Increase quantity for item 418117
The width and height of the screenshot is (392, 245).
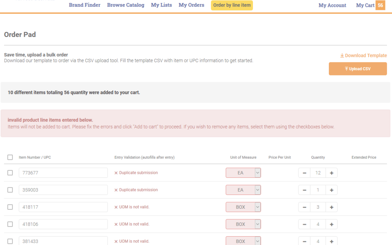coord(331,207)
